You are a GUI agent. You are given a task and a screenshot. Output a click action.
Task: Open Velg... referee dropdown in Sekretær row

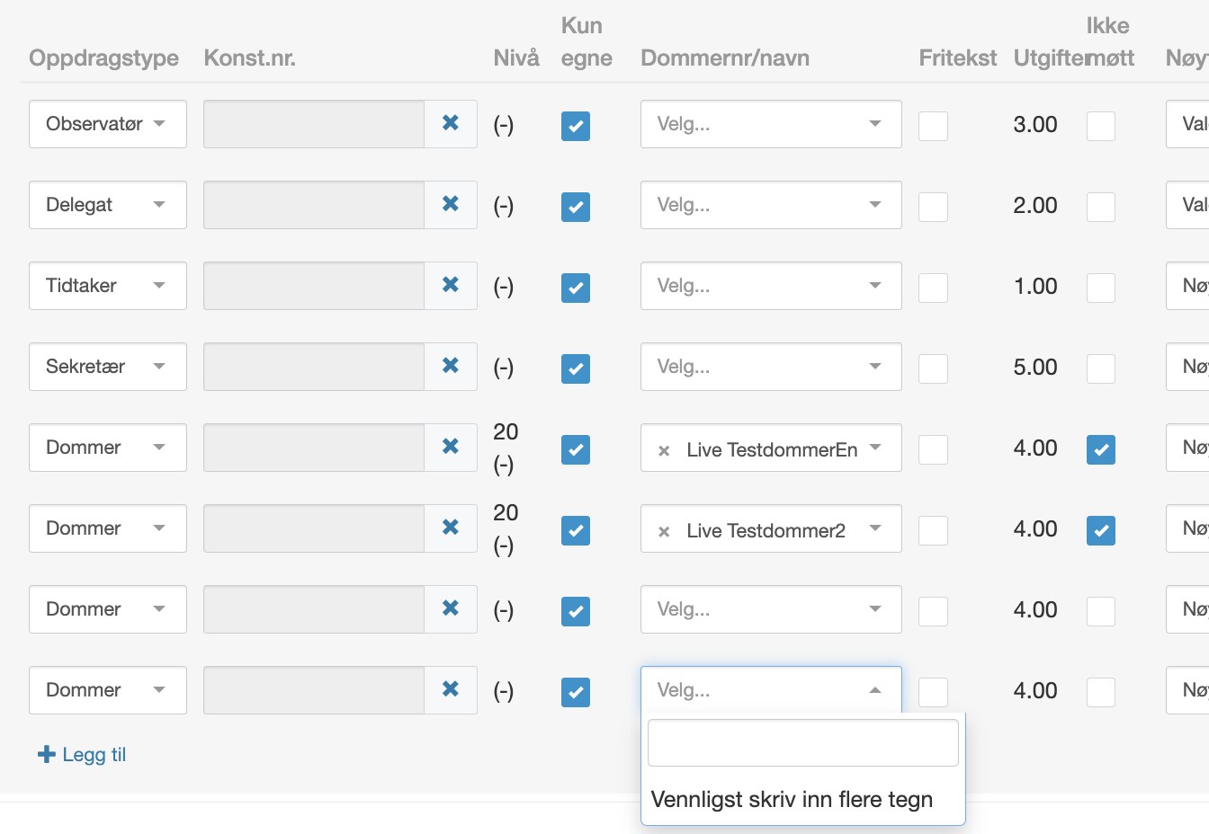click(770, 367)
